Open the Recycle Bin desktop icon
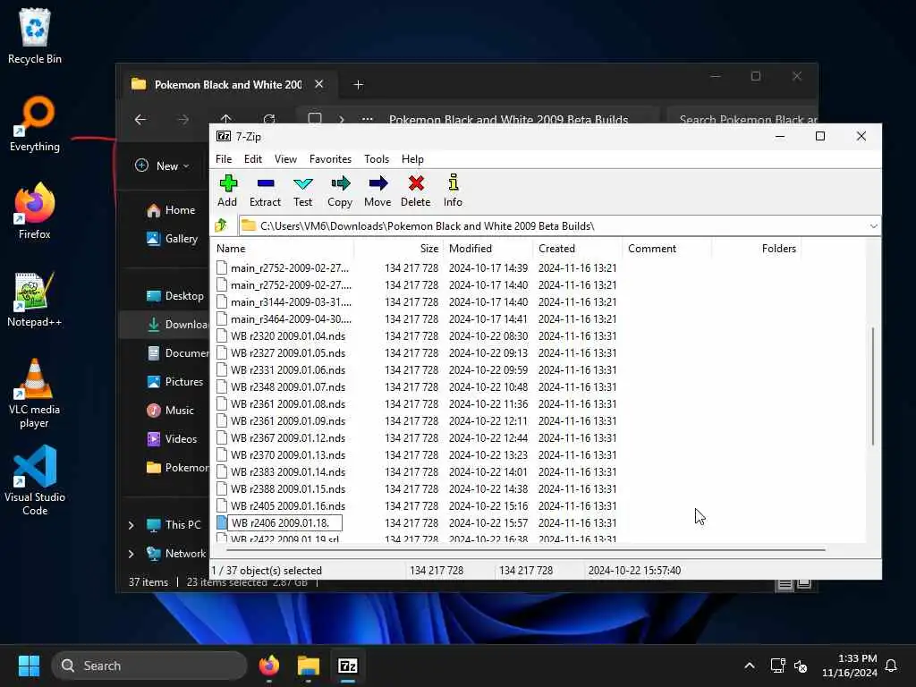The height and width of the screenshot is (687, 916). 35,36
